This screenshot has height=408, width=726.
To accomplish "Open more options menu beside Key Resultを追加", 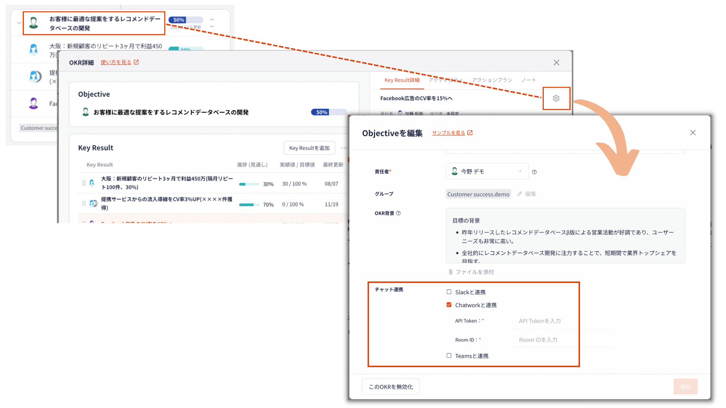I will 344,148.
